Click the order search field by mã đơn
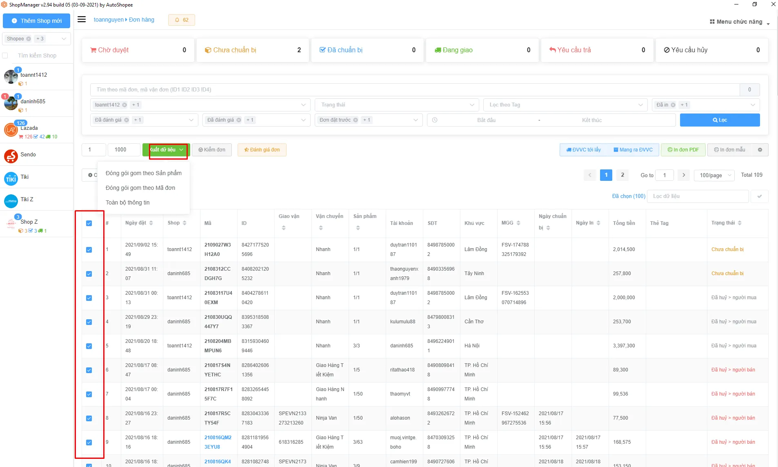 [x=415, y=90]
